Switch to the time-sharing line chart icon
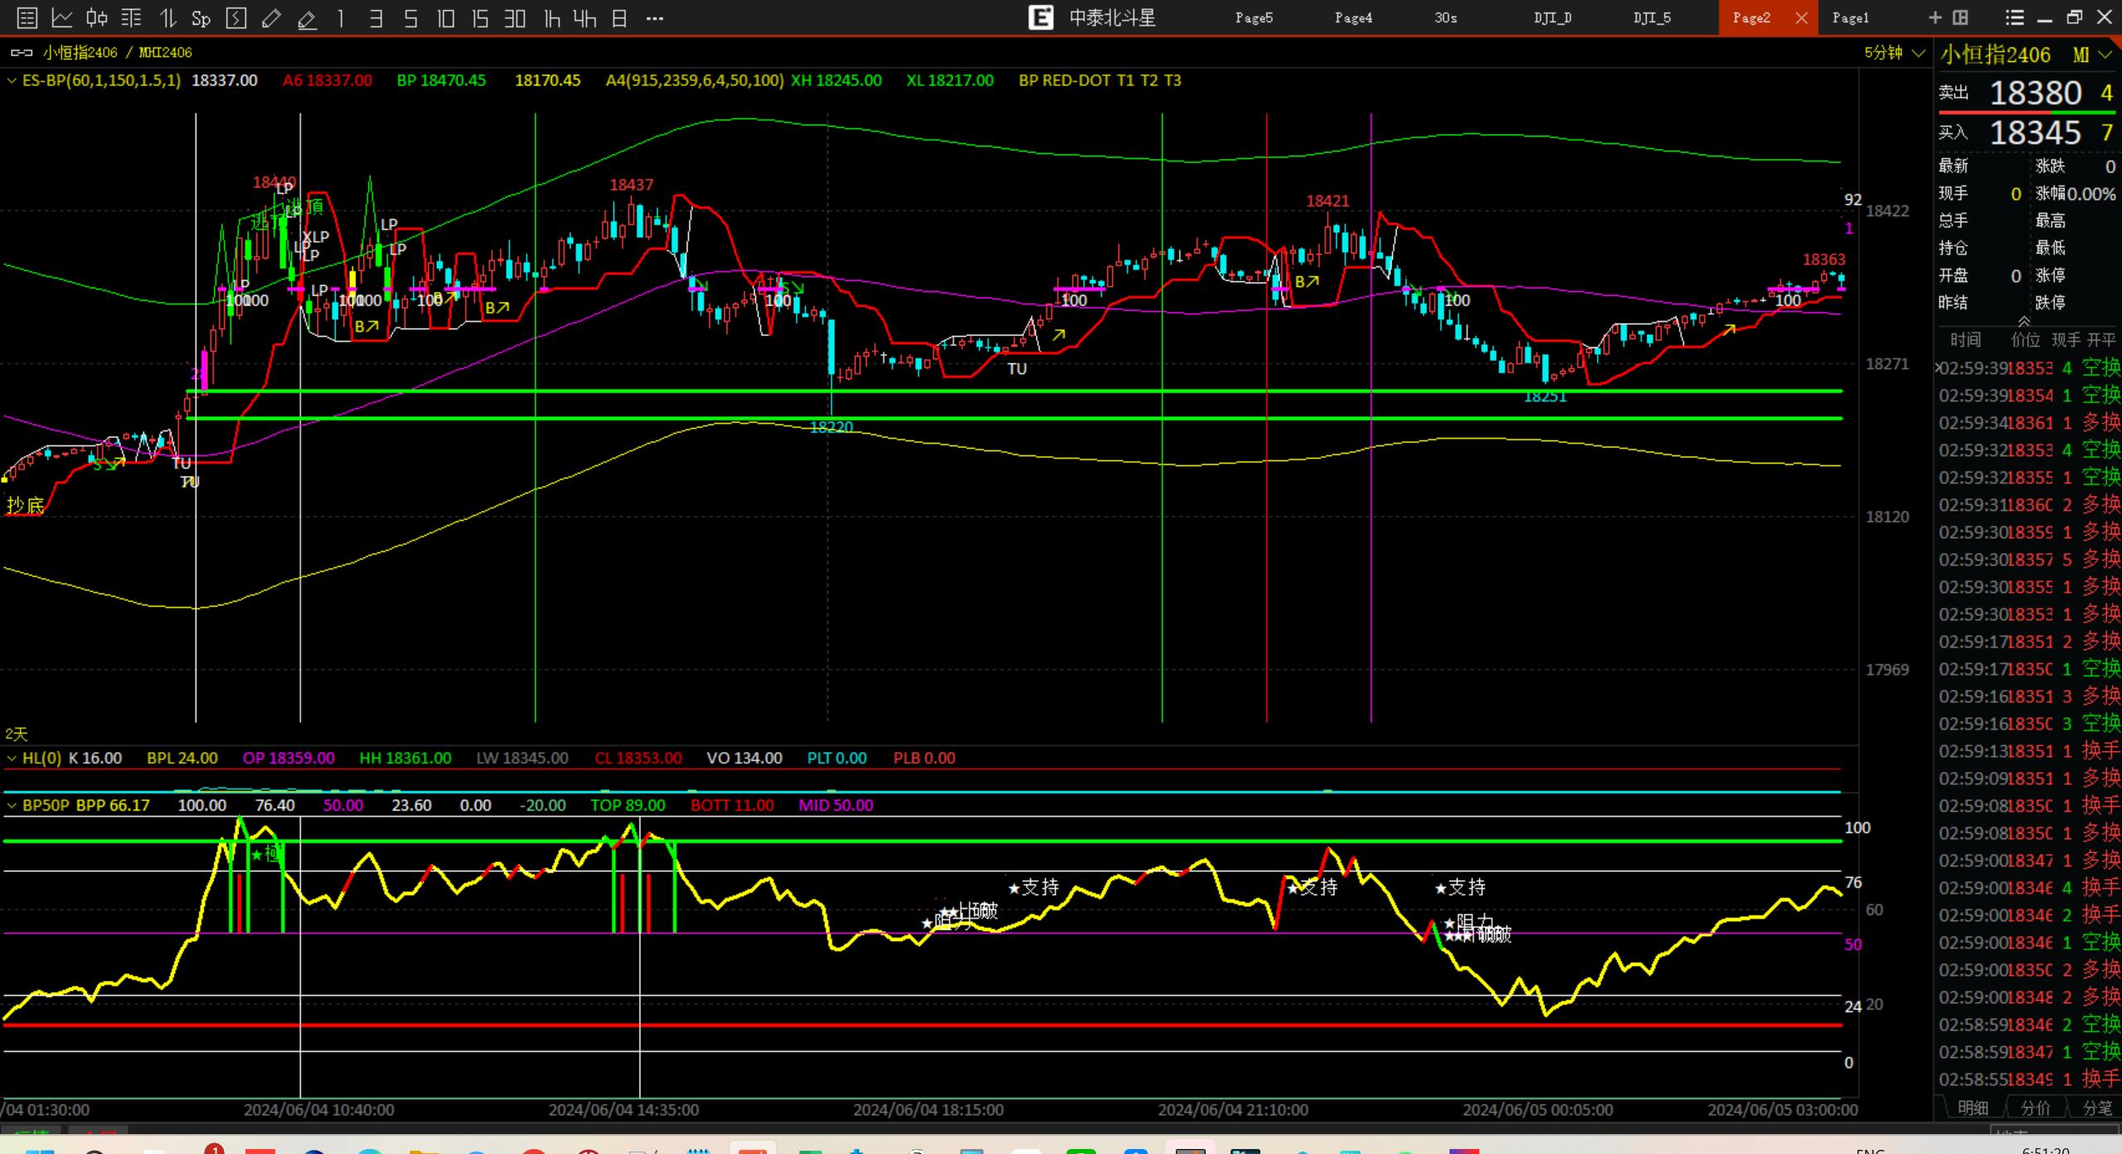Viewport: 2122px width, 1154px height. click(x=62, y=18)
